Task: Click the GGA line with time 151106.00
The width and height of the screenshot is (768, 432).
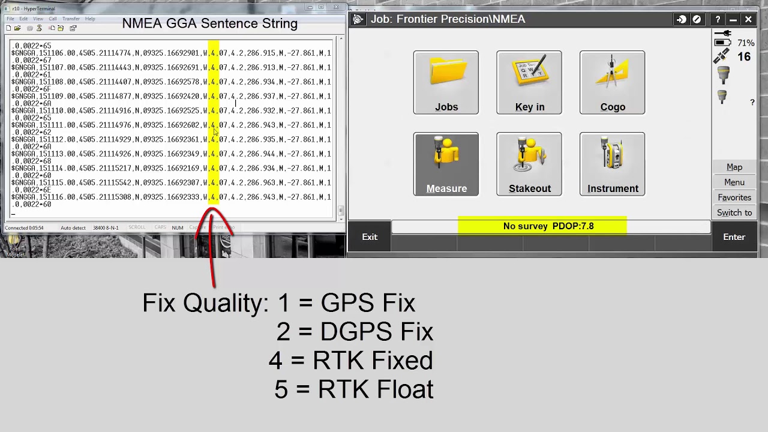Action: 171,53
